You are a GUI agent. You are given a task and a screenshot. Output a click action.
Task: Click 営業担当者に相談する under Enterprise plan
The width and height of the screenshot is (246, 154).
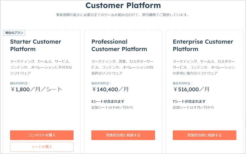(x=204, y=135)
